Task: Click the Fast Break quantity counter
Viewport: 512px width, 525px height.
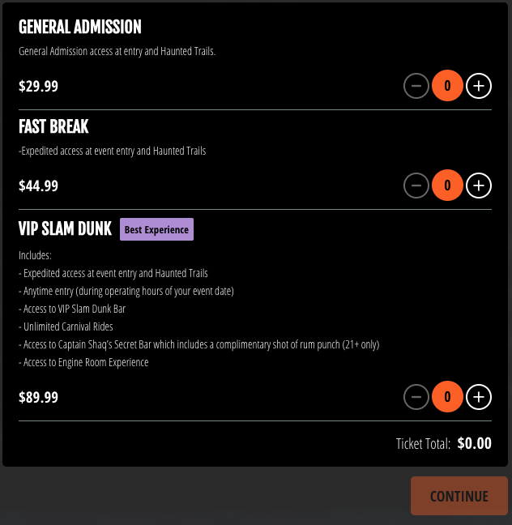Action: 447,186
